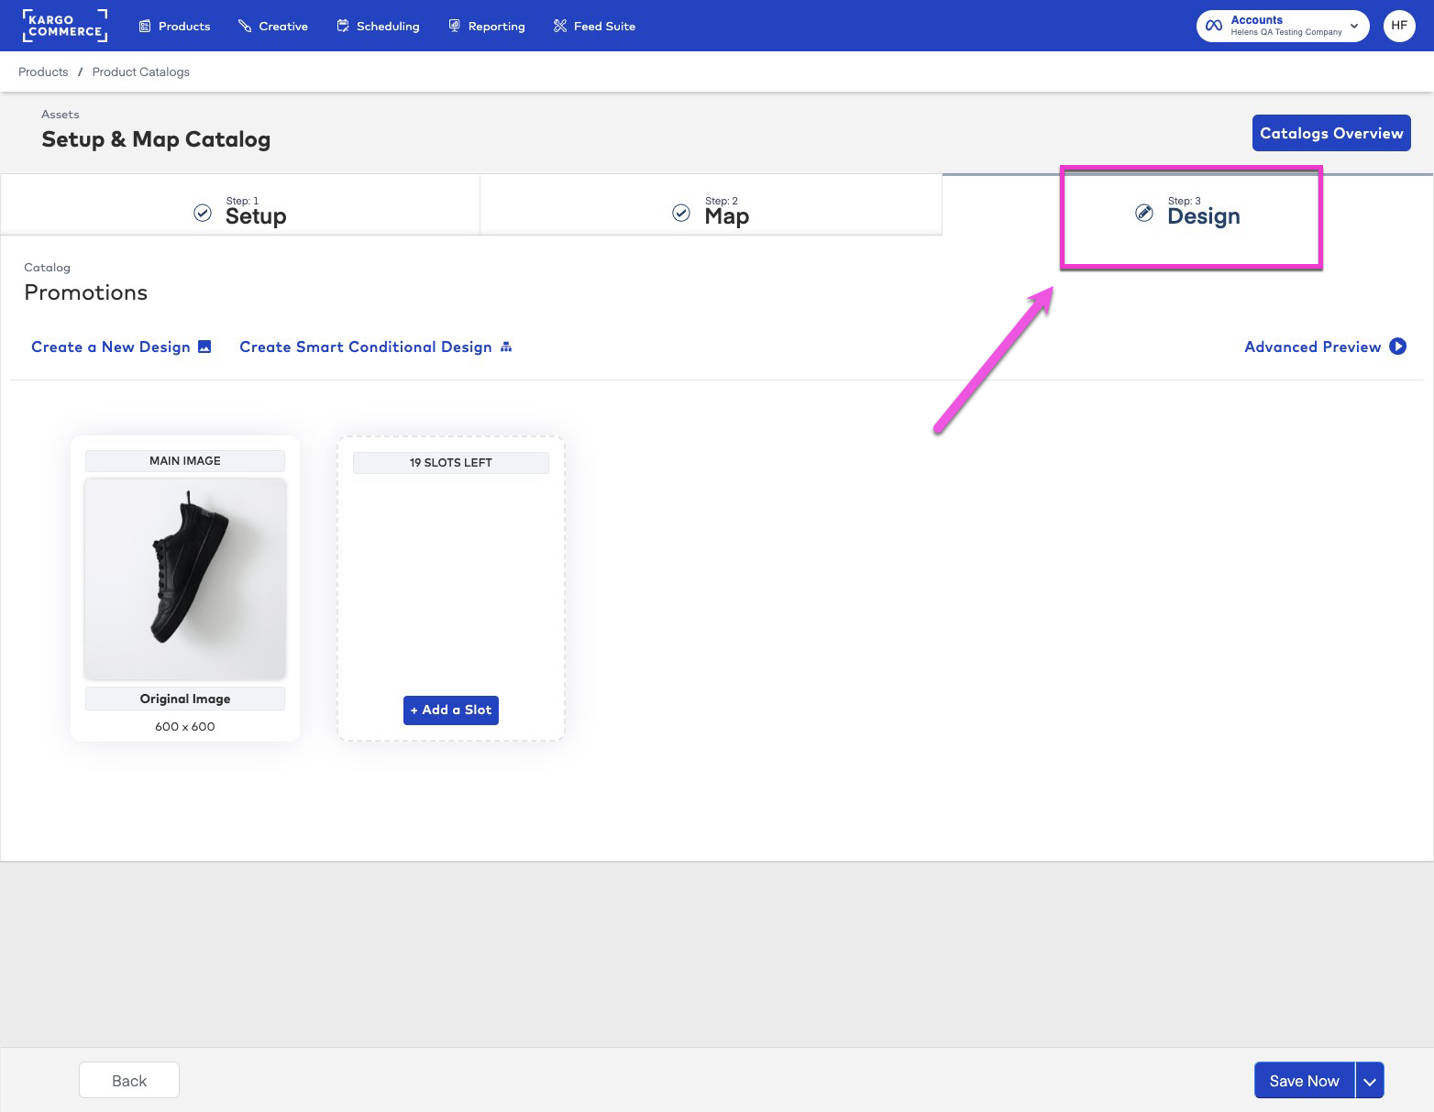Click the play icon next to Advanced Preview
The width and height of the screenshot is (1434, 1112).
1397,347
